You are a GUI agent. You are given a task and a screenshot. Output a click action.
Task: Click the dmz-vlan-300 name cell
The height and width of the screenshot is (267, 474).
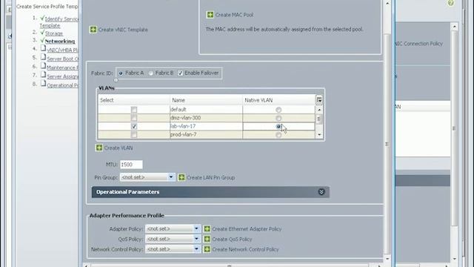[x=206, y=118]
